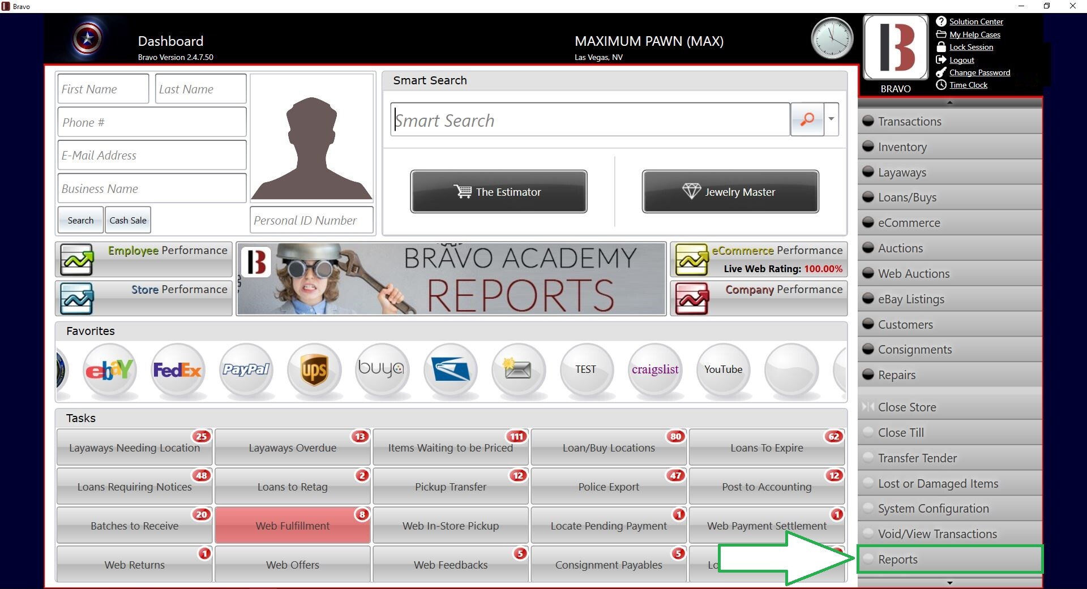Open Company Performance chart icon
The image size is (1087, 589).
coord(691,298)
